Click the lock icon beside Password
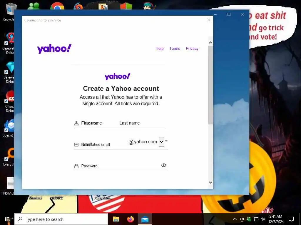This screenshot has width=301, height=225. [76, 166]
